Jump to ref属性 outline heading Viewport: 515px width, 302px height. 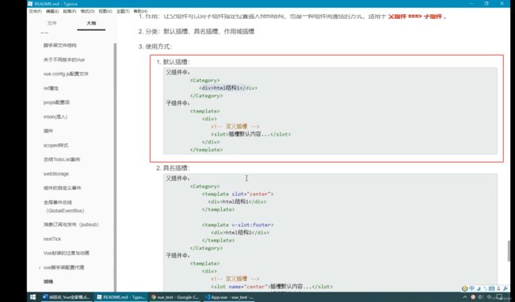[51, 89]
